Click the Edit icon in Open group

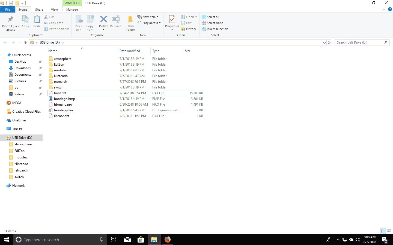click(x=183, y=23)
